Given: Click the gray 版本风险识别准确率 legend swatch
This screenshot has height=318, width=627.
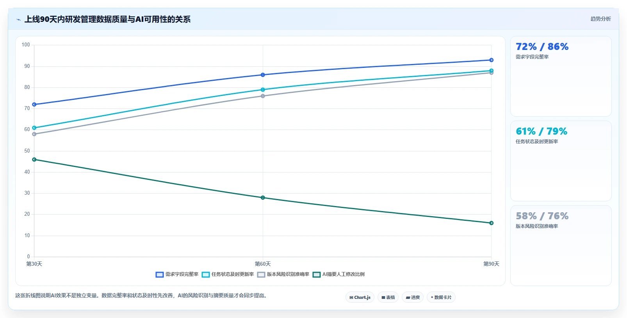Looking at the screenshot, I should (261, 275).
